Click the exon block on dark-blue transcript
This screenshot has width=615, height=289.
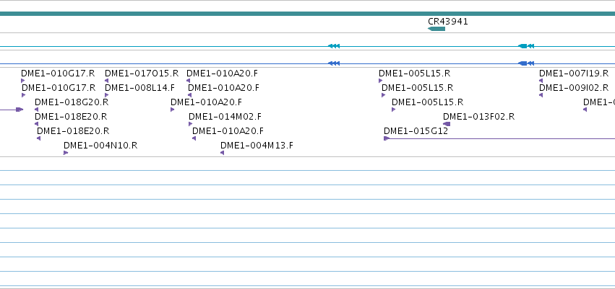(522, 63)
